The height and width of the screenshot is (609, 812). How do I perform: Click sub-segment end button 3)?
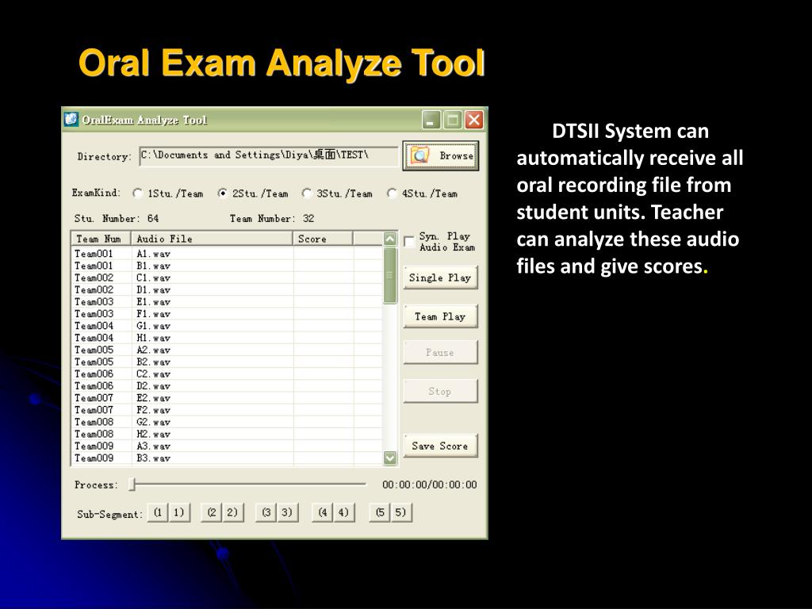click(287, 513)
